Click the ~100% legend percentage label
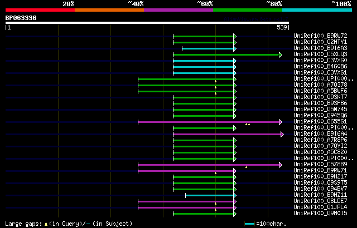The width and height of the screenshot is (357, 228). click(341, 4)
